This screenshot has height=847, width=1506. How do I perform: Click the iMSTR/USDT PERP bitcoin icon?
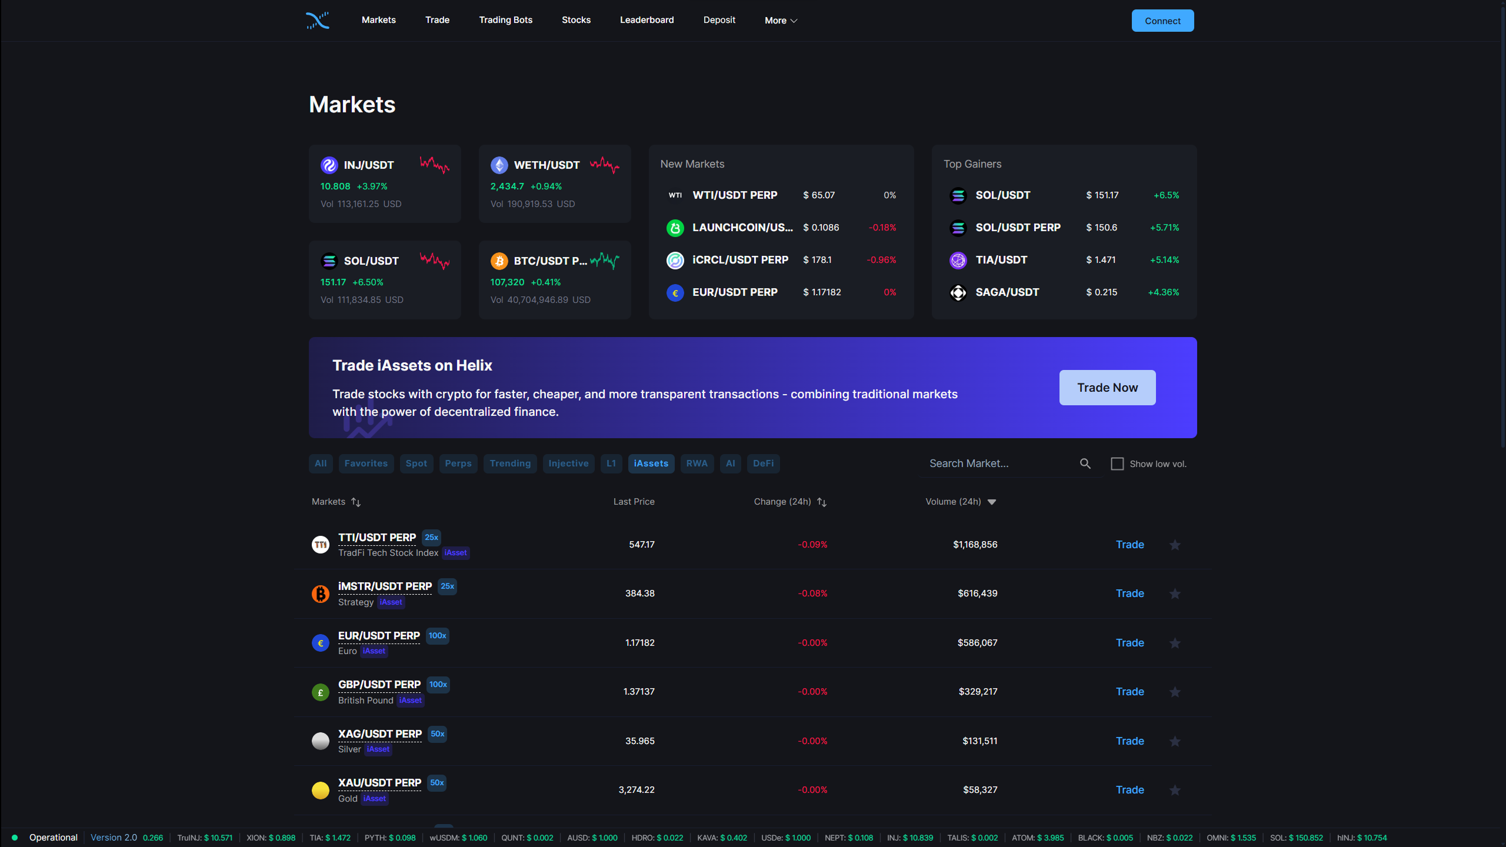click(321, 593)
